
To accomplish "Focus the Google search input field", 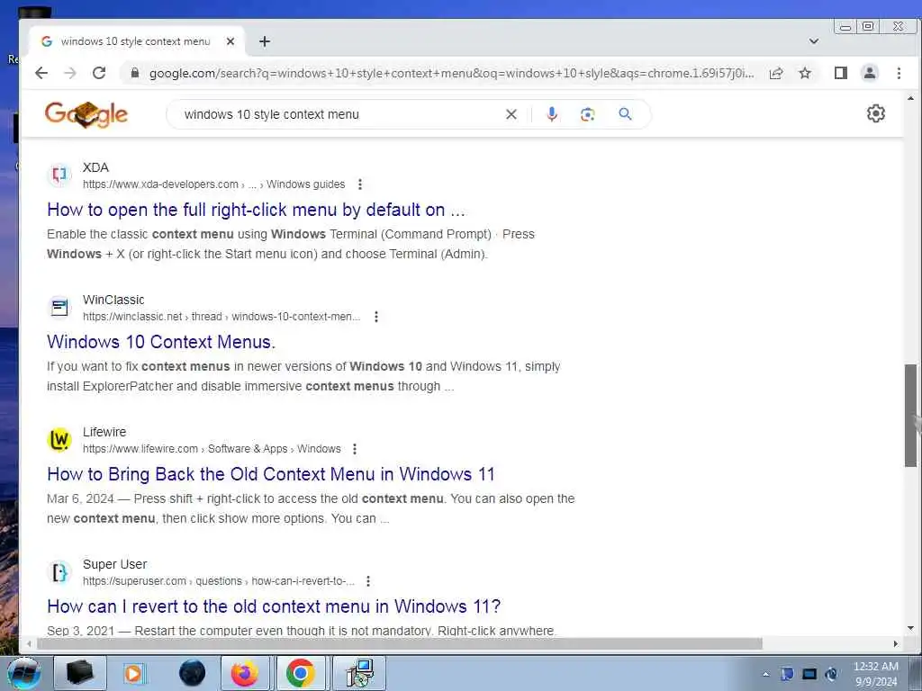I will click(x=341, y=114).
